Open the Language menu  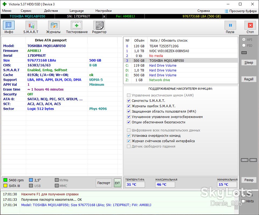click(77, 11)
